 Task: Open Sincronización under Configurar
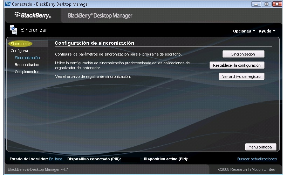[x=27, y=58]
